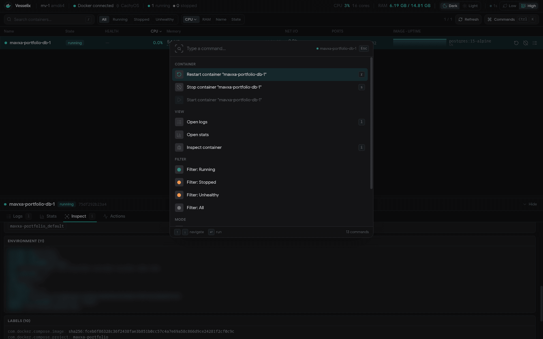Collapse the details panel with Hide

(x=530, y=204)
